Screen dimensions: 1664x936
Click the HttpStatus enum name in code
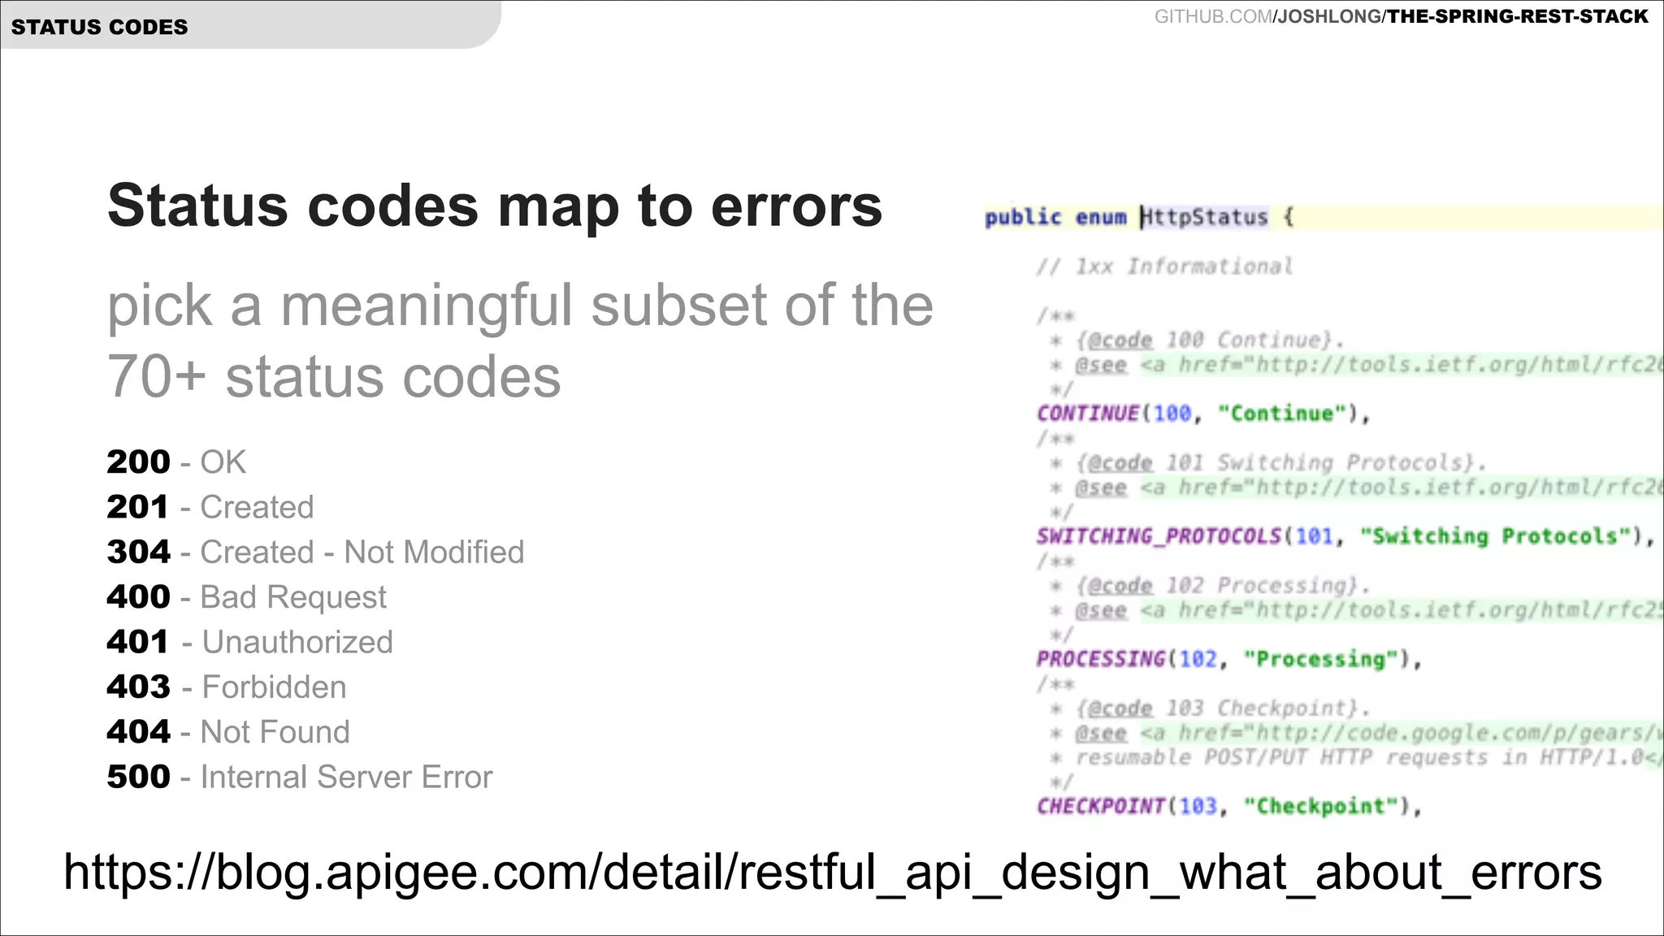point(1204,217)
